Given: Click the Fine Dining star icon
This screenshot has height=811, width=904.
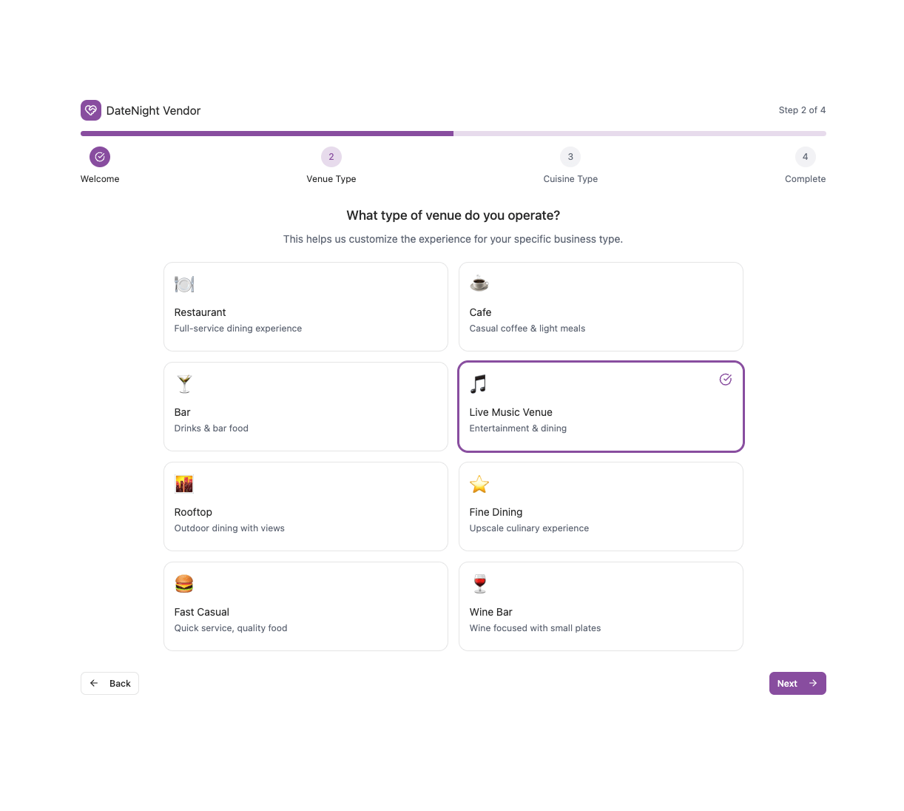Looking at the screenshot, I should [479, 484].
